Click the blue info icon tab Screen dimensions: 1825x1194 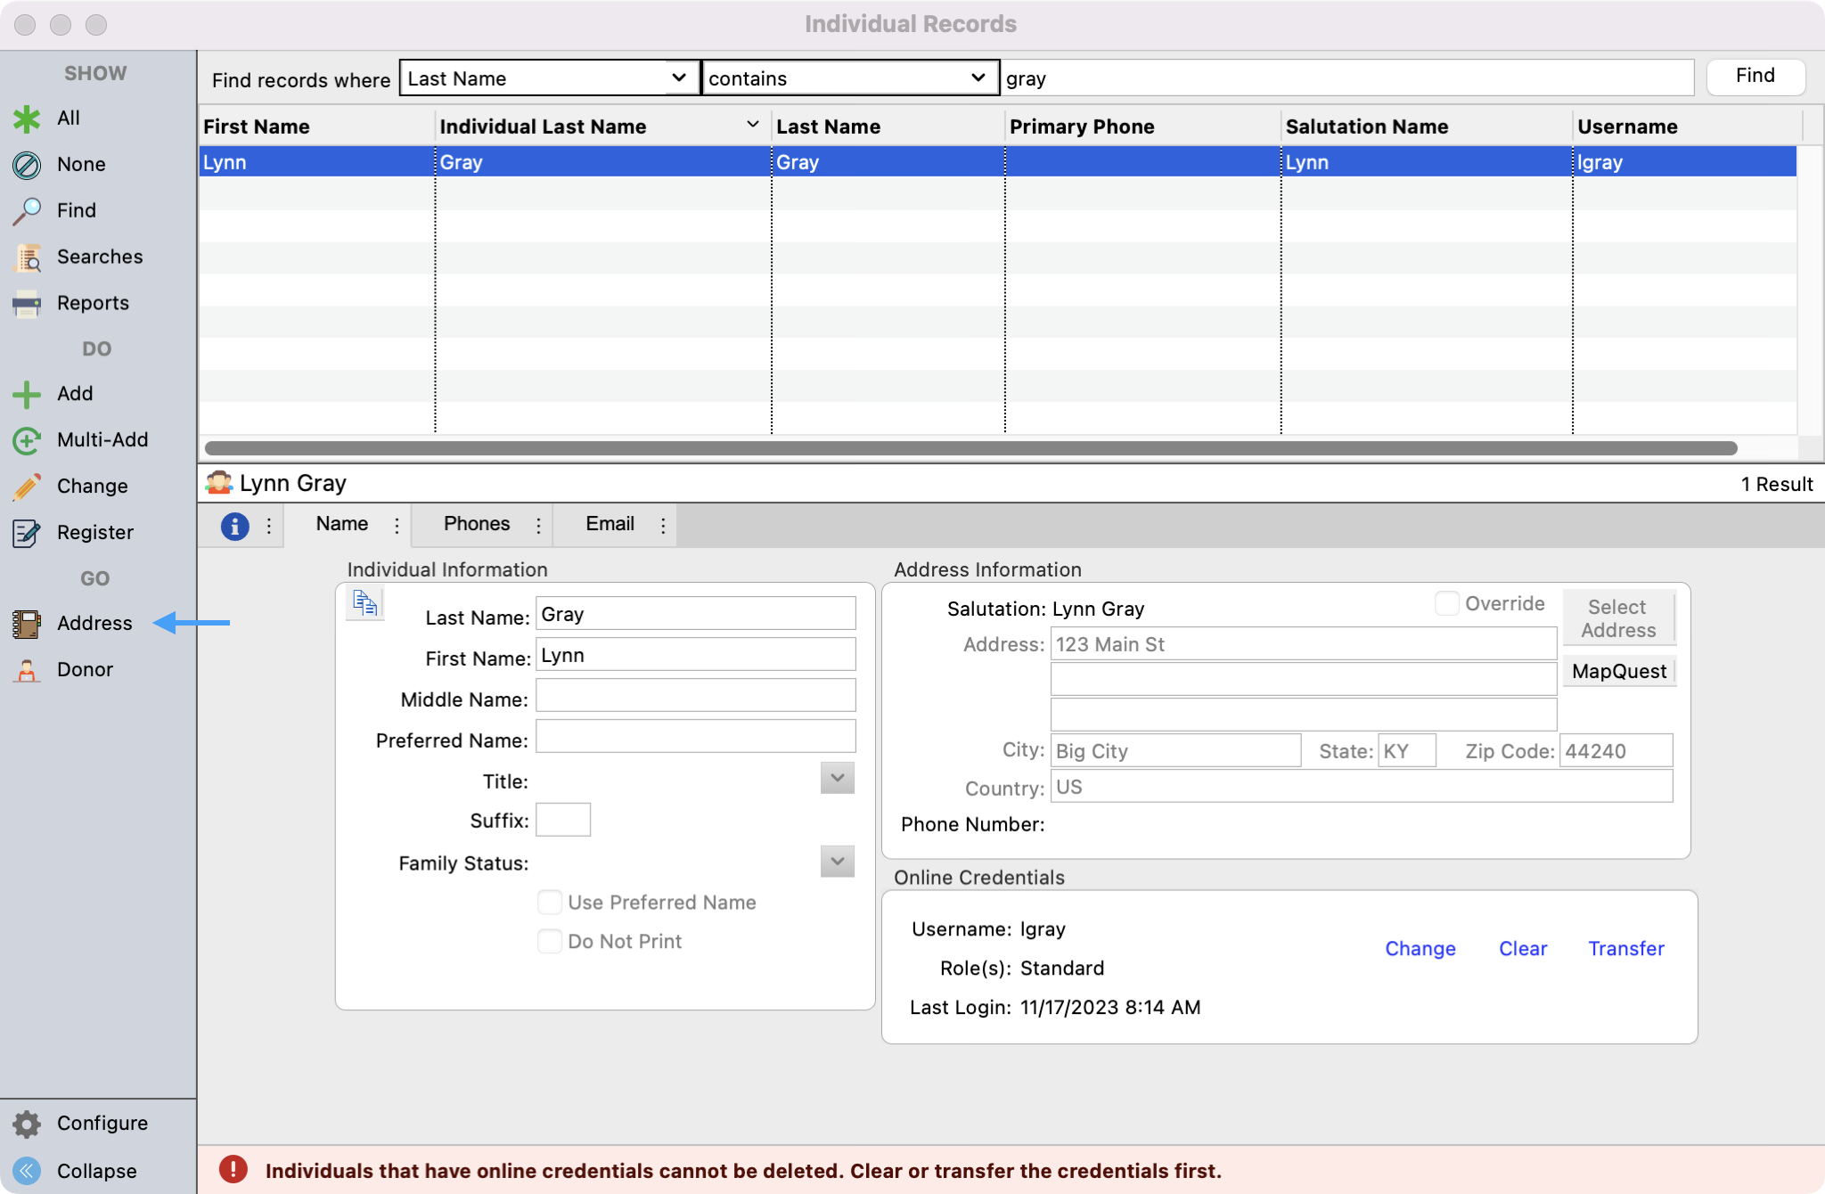[234, 526]
